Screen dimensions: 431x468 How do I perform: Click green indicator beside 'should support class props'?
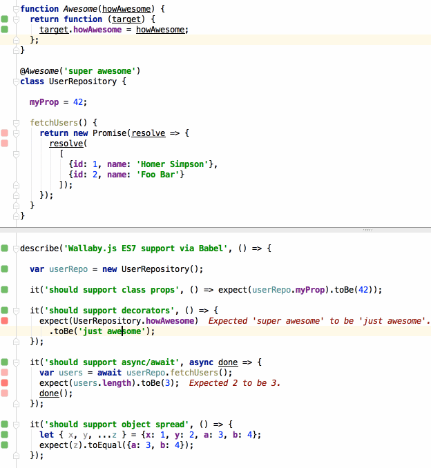click(x=5, y=290)
